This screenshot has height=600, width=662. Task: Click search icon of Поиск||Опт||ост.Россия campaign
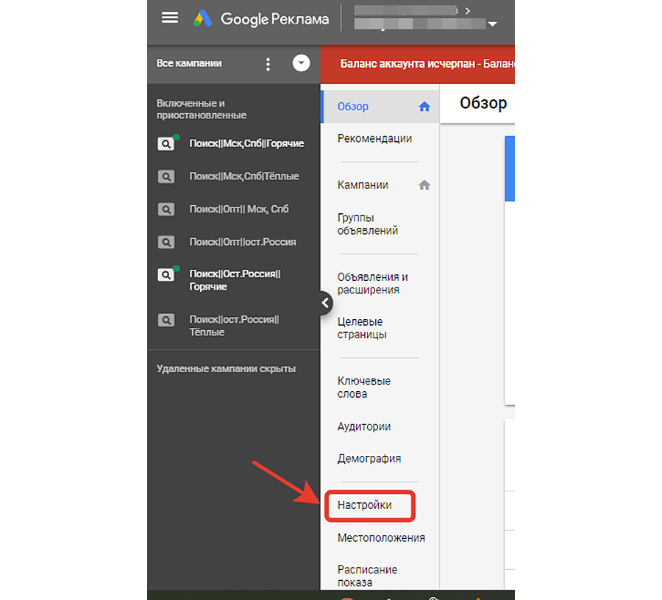click(x=167, y=242)
